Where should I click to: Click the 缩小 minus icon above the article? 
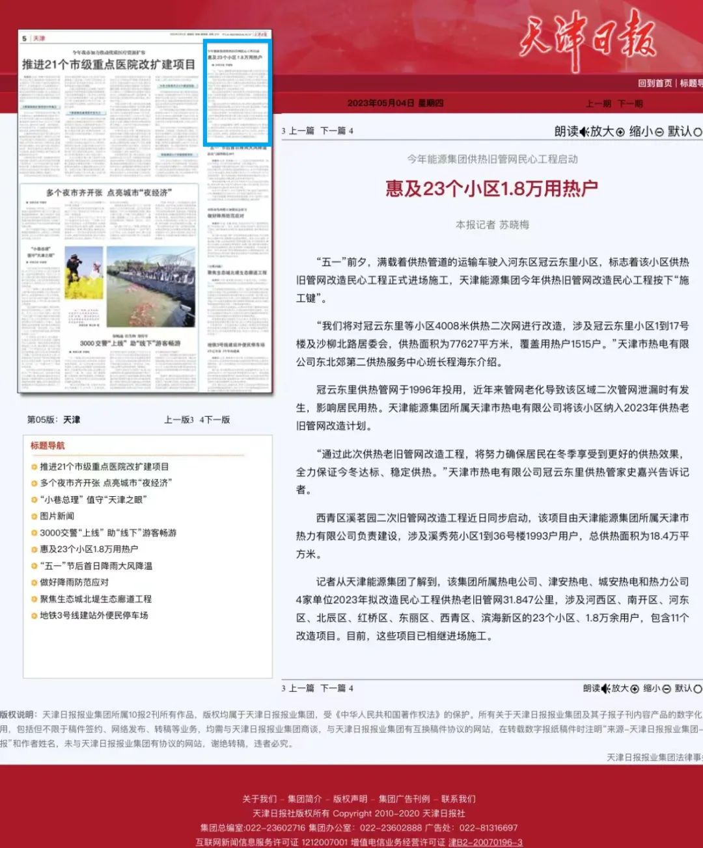point(659,131)
